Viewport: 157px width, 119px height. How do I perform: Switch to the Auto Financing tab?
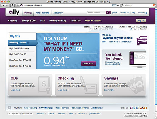pyautogui.click(x=43, y=13)
